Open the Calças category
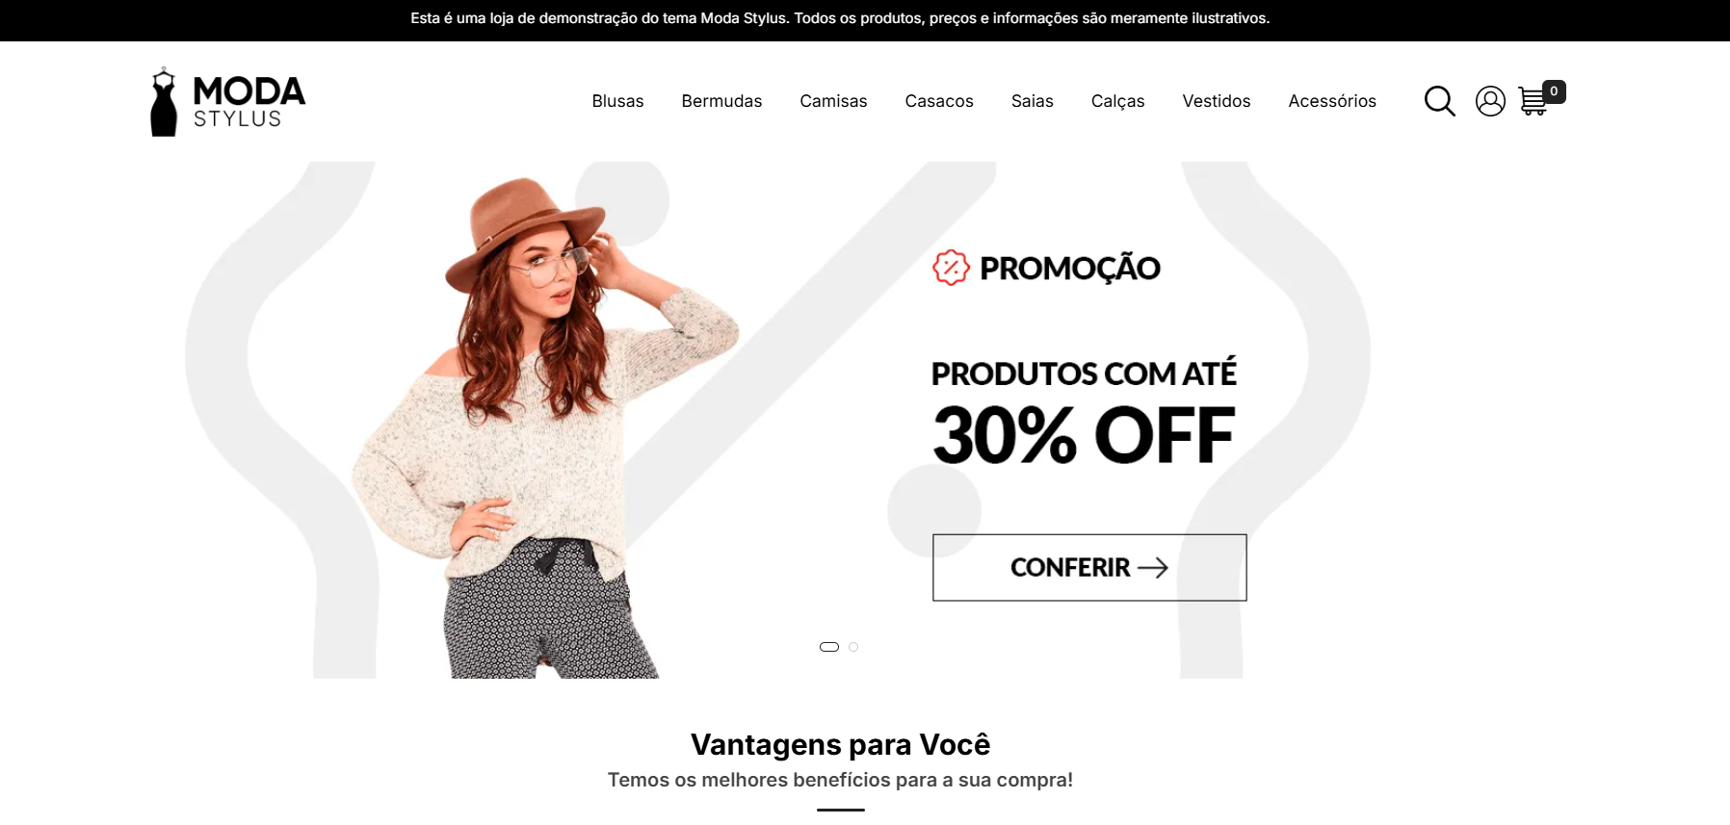The width and height of the screenshot is (1730, 825). pyautogui.click(x=1117, y=101)
